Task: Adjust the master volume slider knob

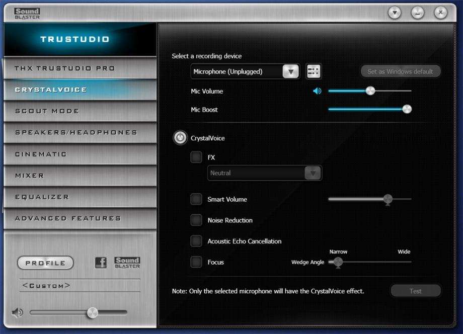Action: click(x=93, y=312)
